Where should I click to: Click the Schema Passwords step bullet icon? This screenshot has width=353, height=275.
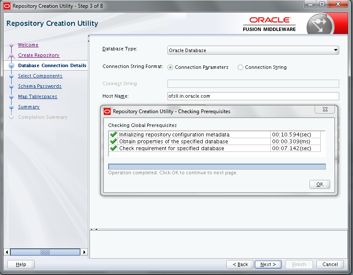coord(11,87)
